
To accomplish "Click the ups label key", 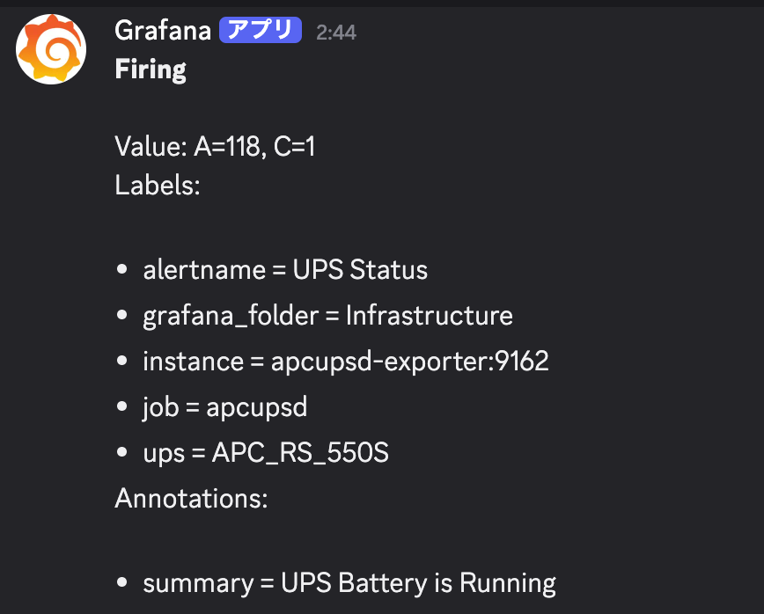I will (x=164, y=453).
